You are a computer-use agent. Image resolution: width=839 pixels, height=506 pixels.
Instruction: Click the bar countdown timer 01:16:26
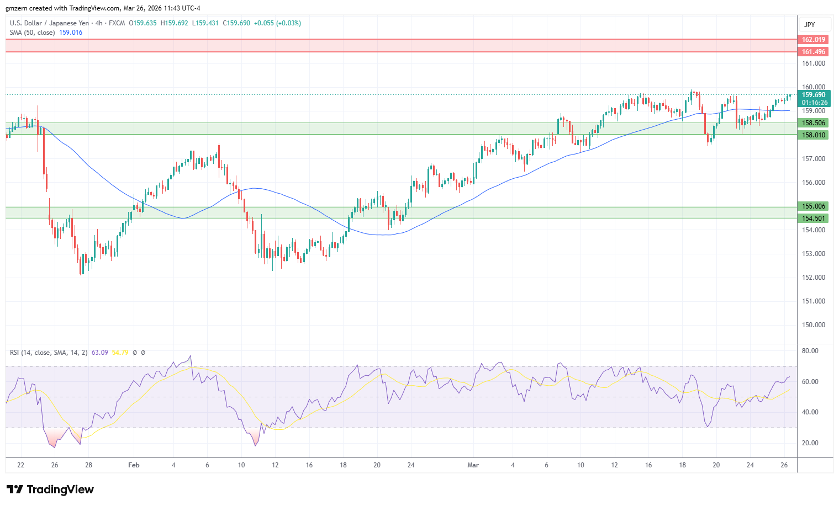(x=814, y=103)
